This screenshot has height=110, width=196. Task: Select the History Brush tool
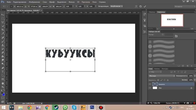[3, 49]
